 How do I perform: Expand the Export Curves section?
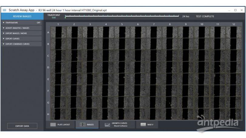click(21, 39)
